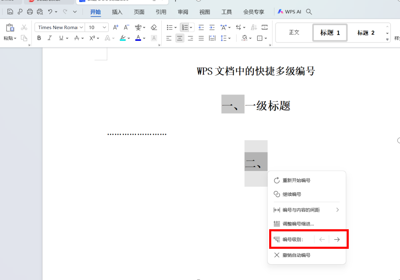Click the search magnifier icon
Screen dimensions: 400x280
(x=309, y=12)
